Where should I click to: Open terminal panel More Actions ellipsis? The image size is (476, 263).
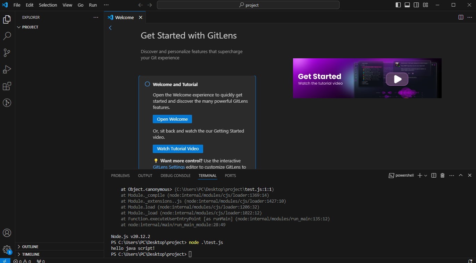[451, 176]
